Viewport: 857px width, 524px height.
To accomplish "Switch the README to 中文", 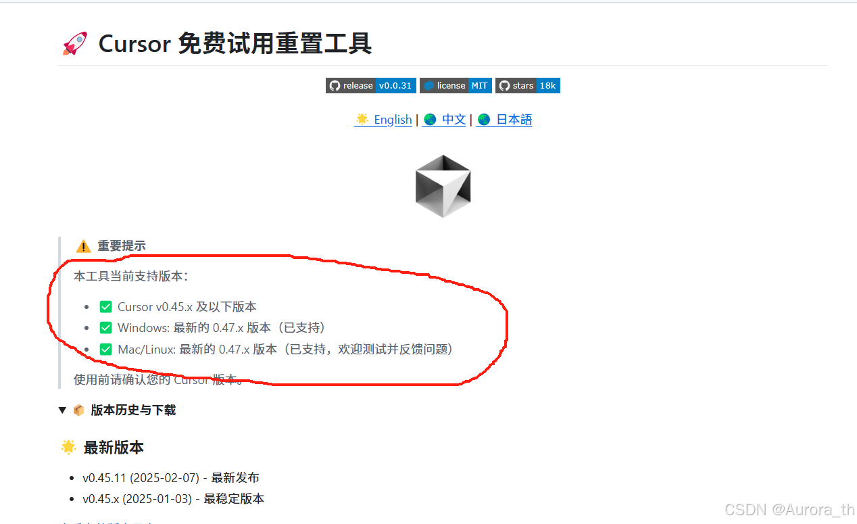I will click(444, 120).
